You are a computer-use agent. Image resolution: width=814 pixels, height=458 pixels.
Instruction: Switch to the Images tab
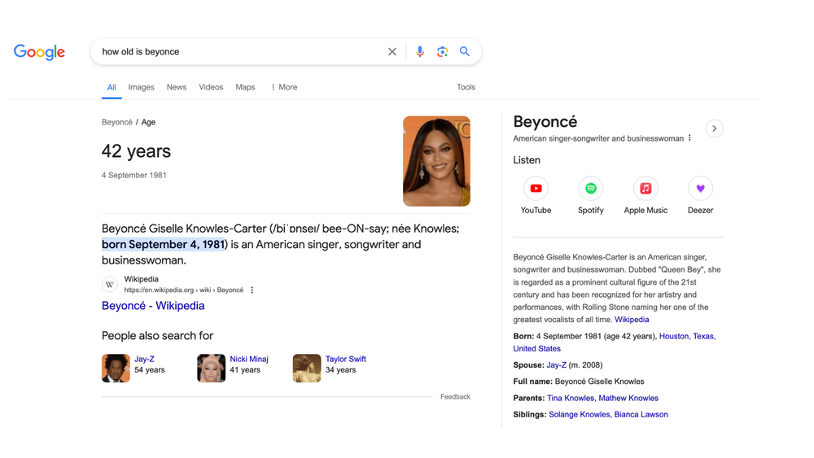[141, 87]
